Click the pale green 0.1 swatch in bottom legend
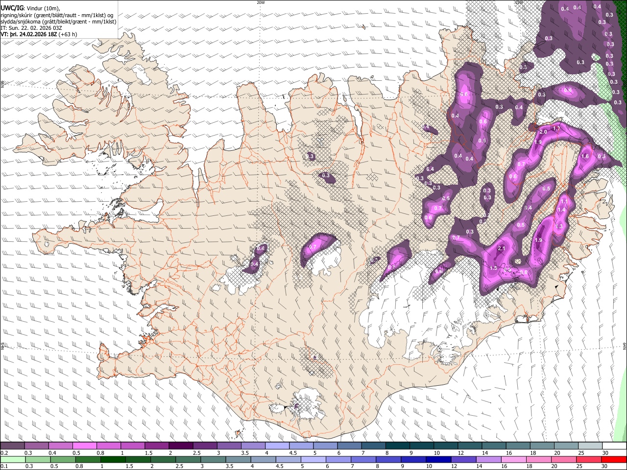Image resolution: width=627 pixels, height=470 pixels. pyautogui.click(x=12, y=460)
